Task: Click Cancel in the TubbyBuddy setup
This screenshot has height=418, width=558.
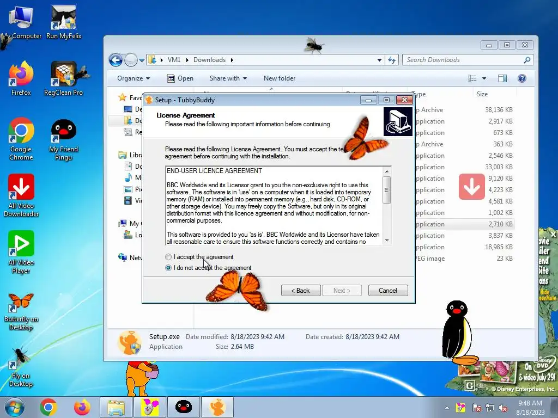Action: point(388,291)
